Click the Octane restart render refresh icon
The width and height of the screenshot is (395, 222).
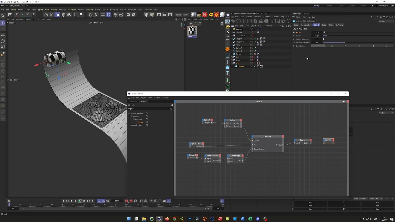(239, 21)
